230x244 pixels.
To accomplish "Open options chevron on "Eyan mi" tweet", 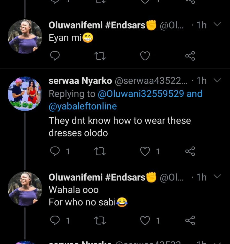I will tap(217, 25).
